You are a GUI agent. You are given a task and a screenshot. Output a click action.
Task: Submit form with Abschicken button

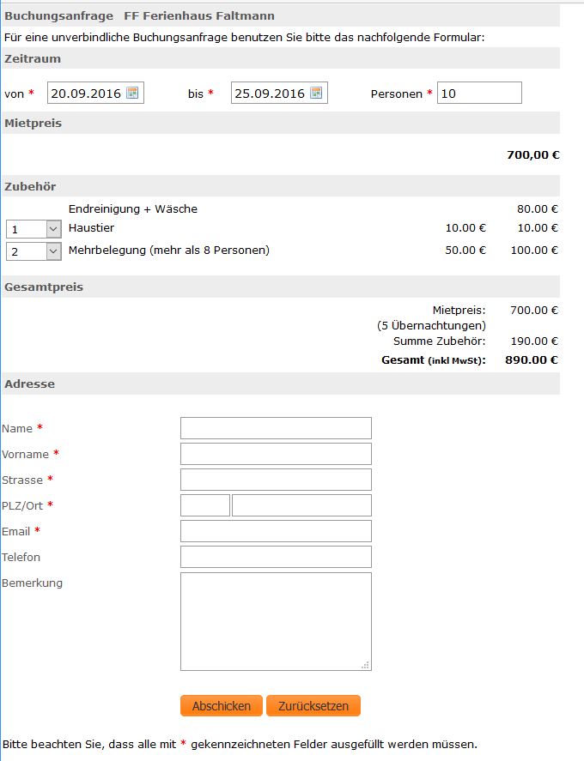pyautogui.click(x=222, y=706)
